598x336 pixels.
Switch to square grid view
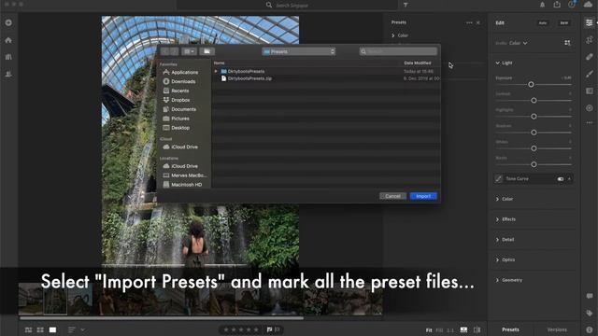tap(40, 329)
